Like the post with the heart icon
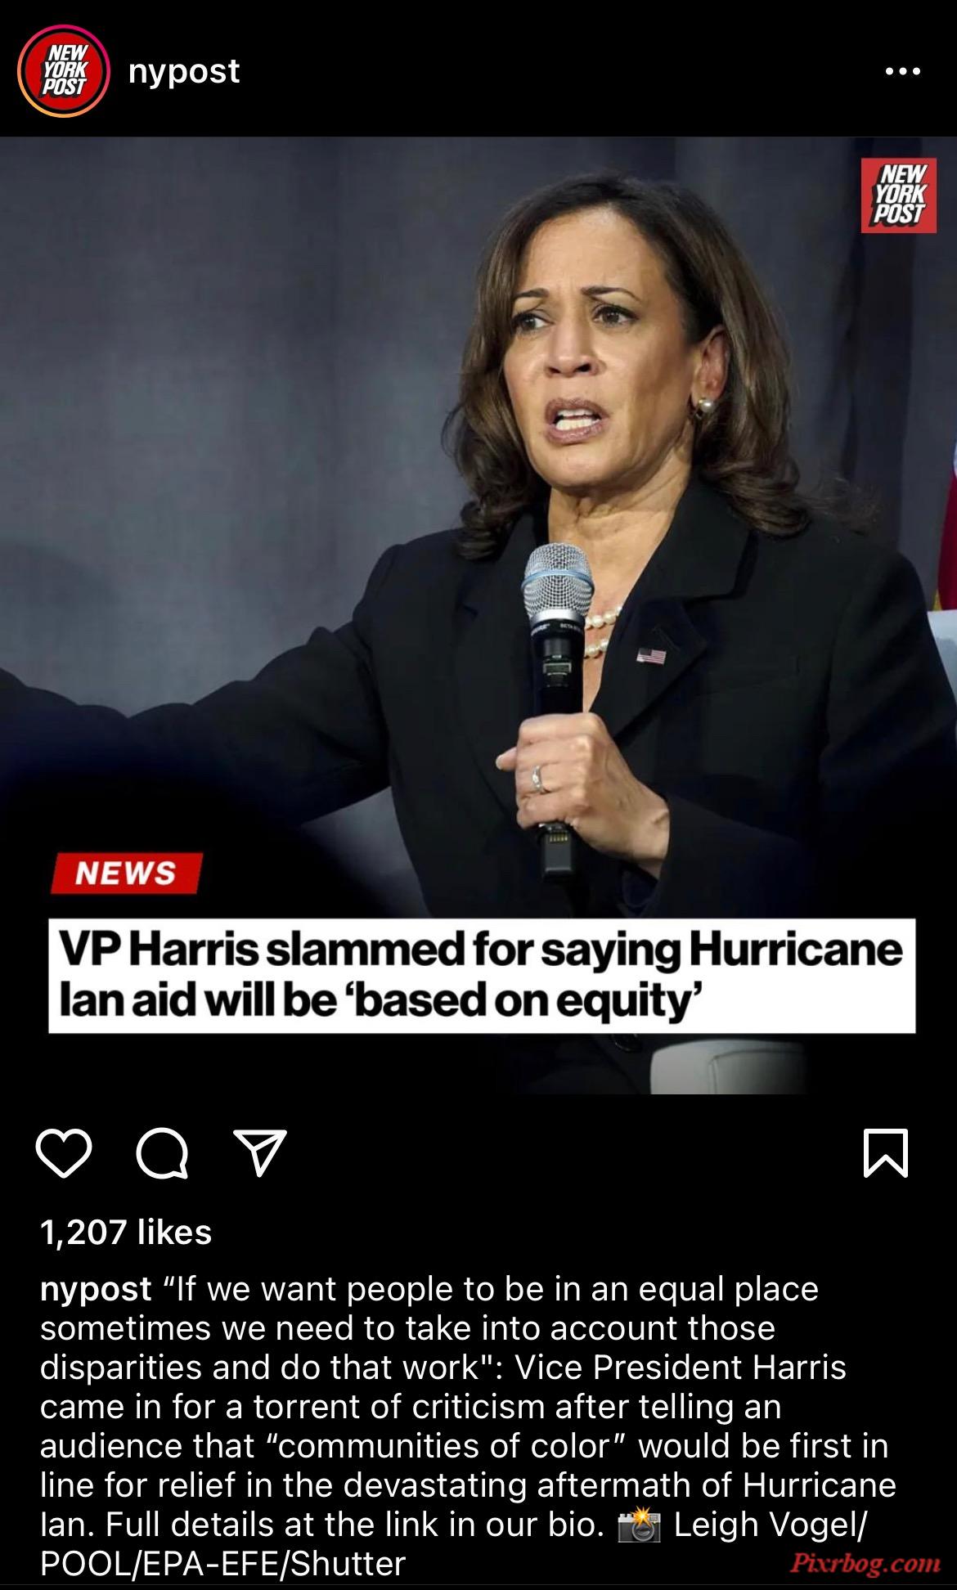 [x=64, y=1153]
